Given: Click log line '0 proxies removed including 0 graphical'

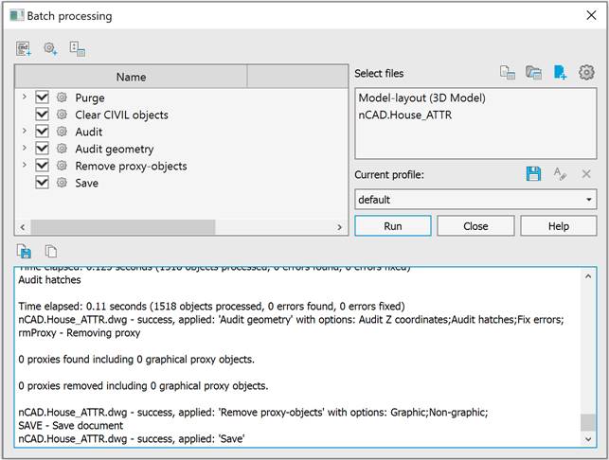Looking at the screenshot, I should click(143, 386).
